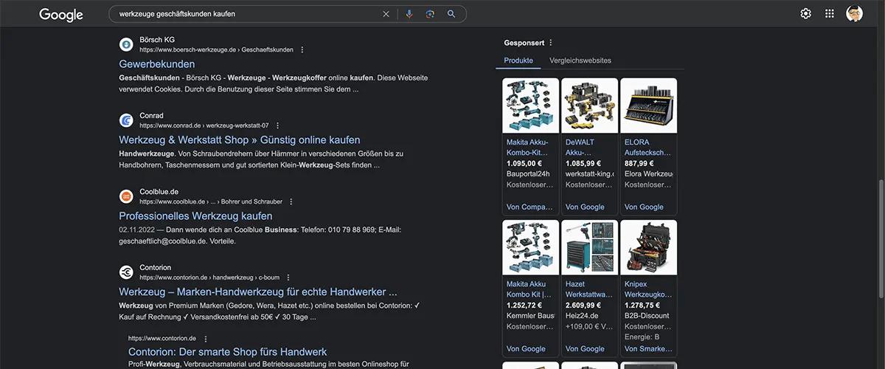Open Google Lens image search icon

(430, 14)
